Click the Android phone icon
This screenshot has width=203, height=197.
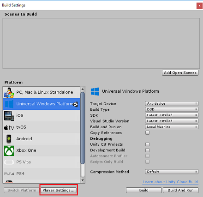point(9,139)
